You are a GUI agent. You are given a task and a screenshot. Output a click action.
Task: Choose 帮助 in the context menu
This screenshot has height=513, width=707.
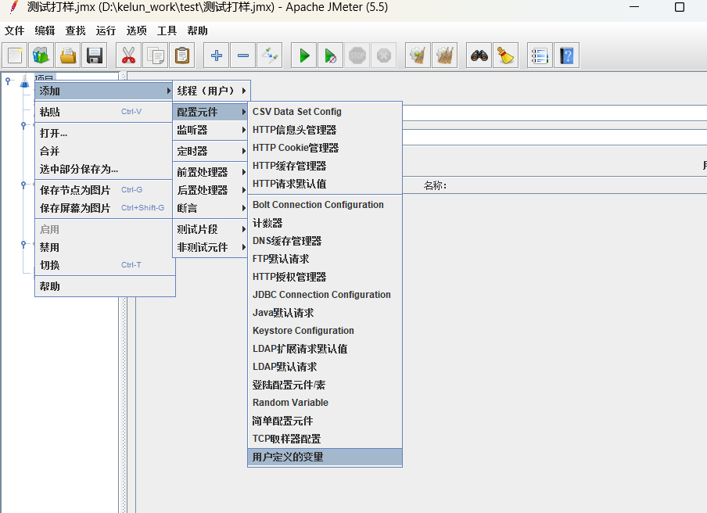click(x=105, y=286)
